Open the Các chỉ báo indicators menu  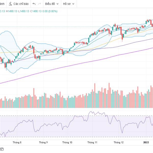[19, 4]
